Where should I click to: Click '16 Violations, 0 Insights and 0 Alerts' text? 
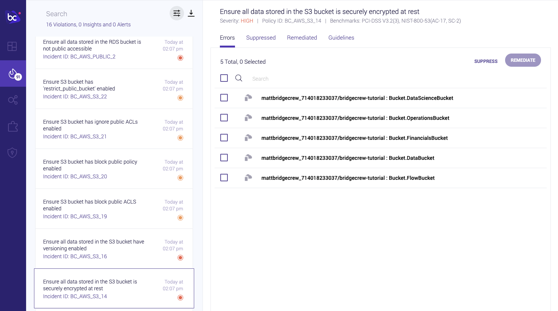tap(88, 25)
